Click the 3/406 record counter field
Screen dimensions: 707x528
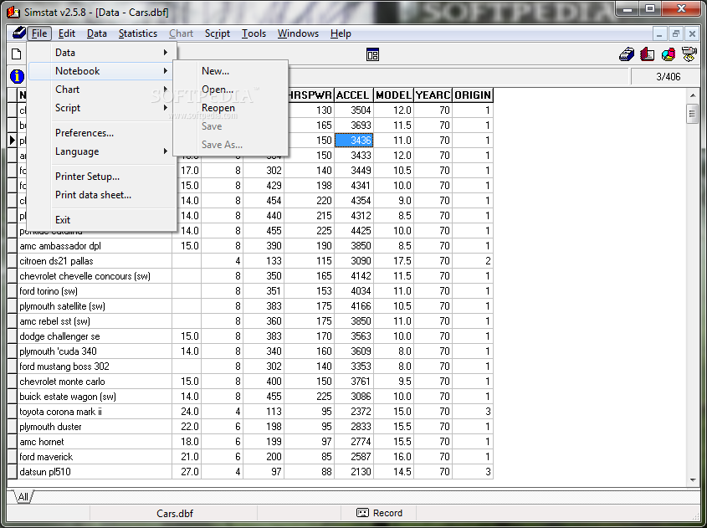(664, 77)
